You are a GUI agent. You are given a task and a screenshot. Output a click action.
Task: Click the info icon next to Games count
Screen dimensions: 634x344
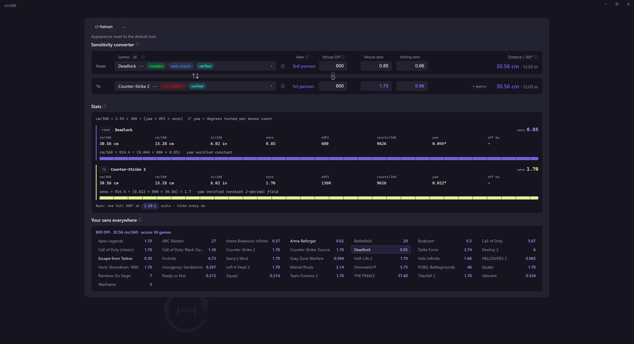pos(143,57)
